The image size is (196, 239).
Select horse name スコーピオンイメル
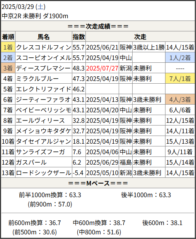(x=44, y=58)
